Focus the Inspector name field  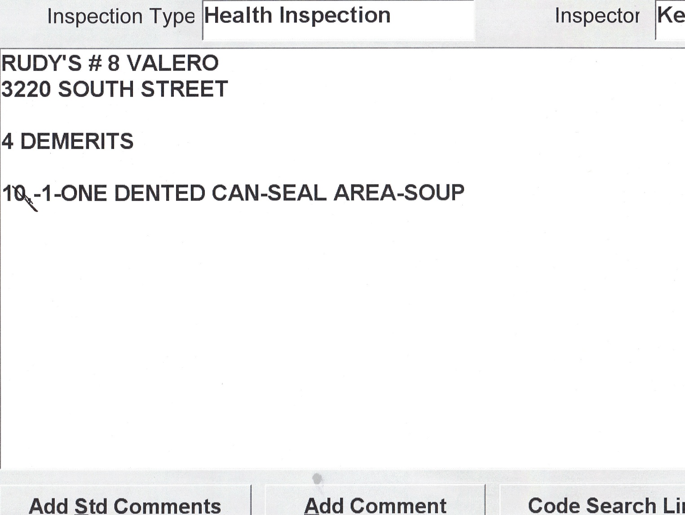pos(671,18)
